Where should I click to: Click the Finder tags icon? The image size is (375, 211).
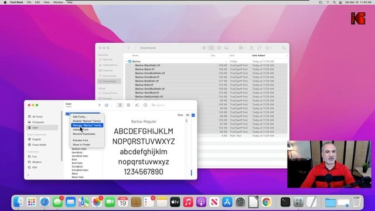(259, 48)
